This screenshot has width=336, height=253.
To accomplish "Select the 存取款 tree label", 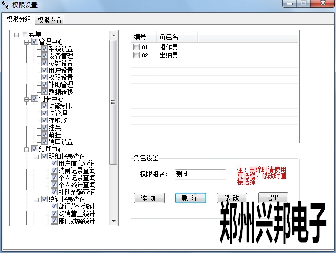I will tap(58, 120).
